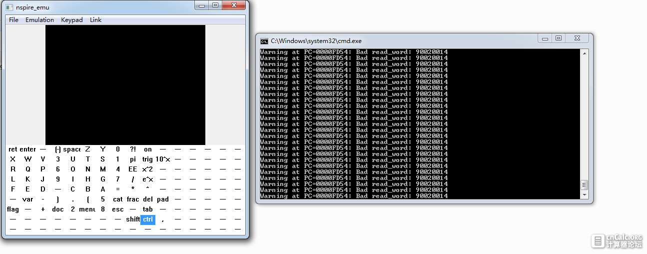Image resolution: width=647 pixels, height=254 pixels.
Task: Tap the on key of the emulator
Action: [x=148, y=149]
